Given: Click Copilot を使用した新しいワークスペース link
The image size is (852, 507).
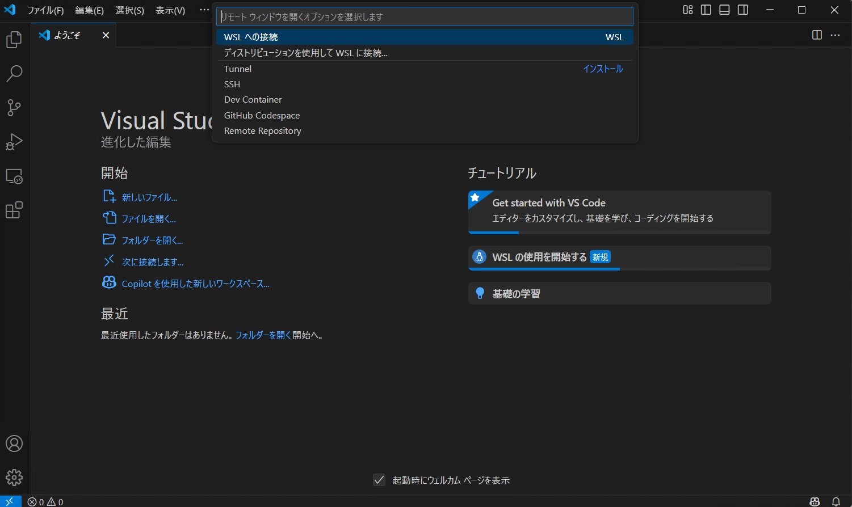Looking at the screenshot, I should (x=196, y=284).
